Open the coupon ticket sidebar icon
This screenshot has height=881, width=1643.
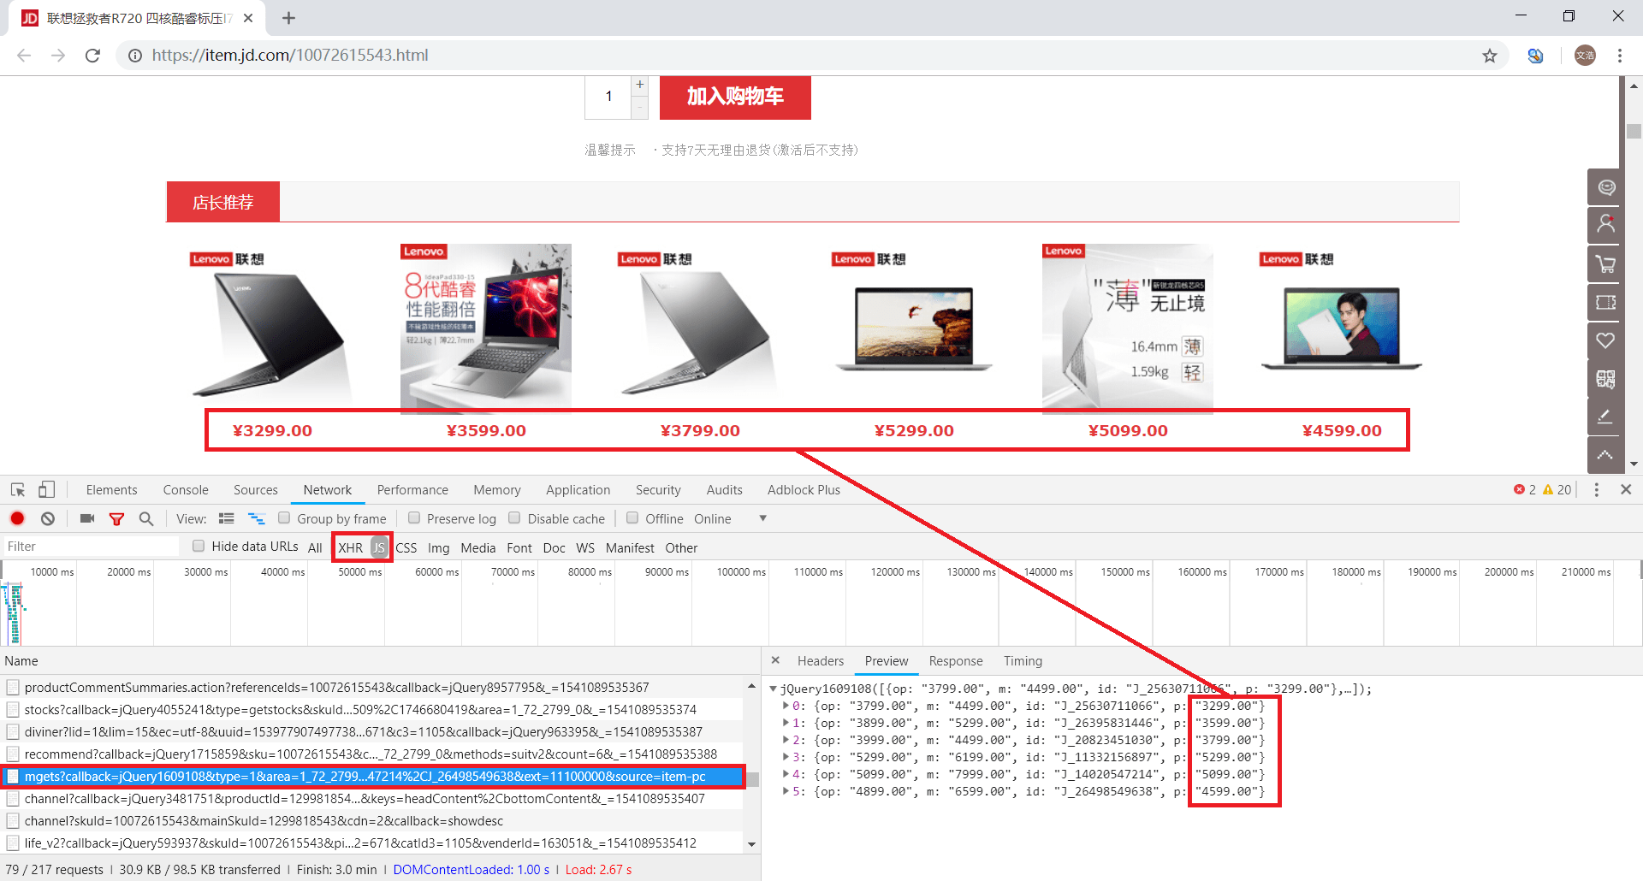(x=1605, y=303)
